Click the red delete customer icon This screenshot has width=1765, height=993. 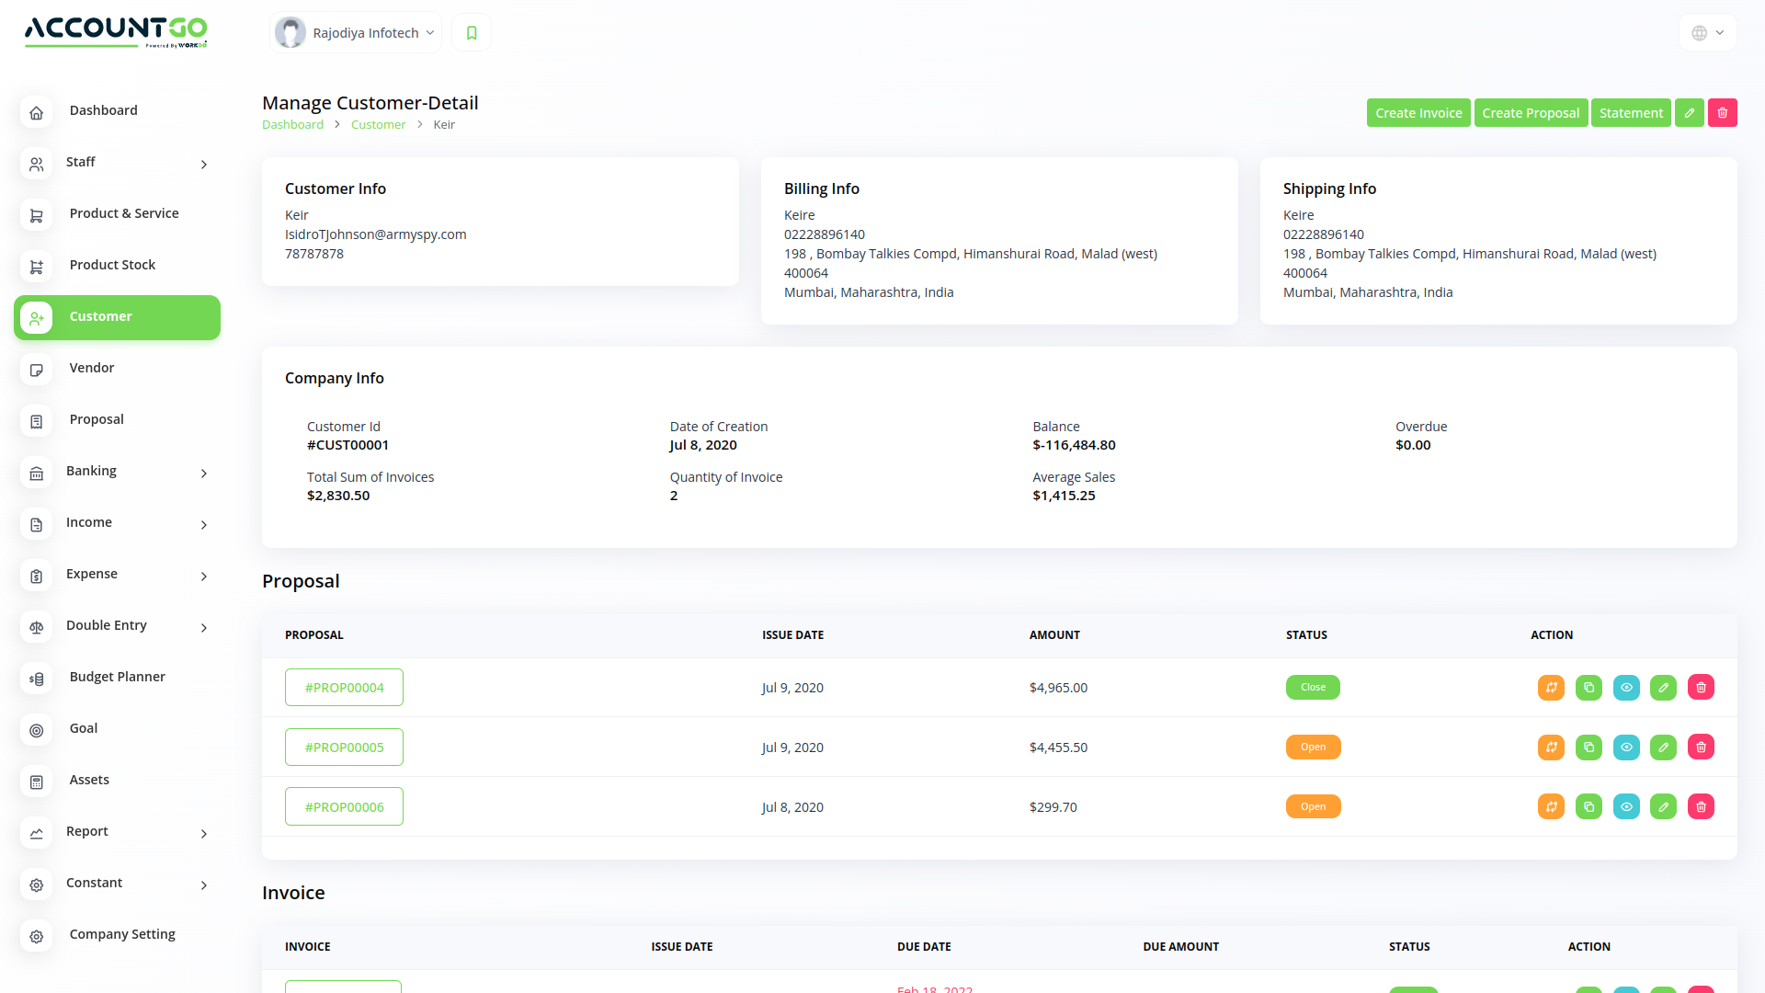[1722, 113]
